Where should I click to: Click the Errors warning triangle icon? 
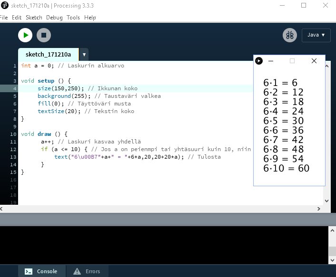coord(77,271)
